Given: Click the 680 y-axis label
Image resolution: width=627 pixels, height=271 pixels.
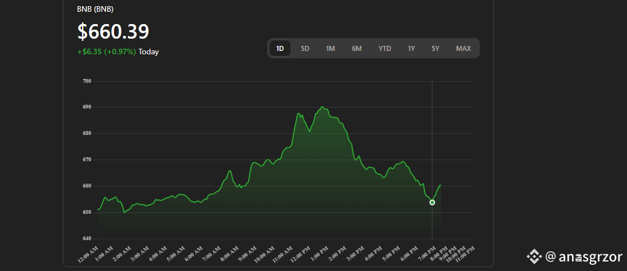Looking at the screenshot, I should click(x=87, y=133).
